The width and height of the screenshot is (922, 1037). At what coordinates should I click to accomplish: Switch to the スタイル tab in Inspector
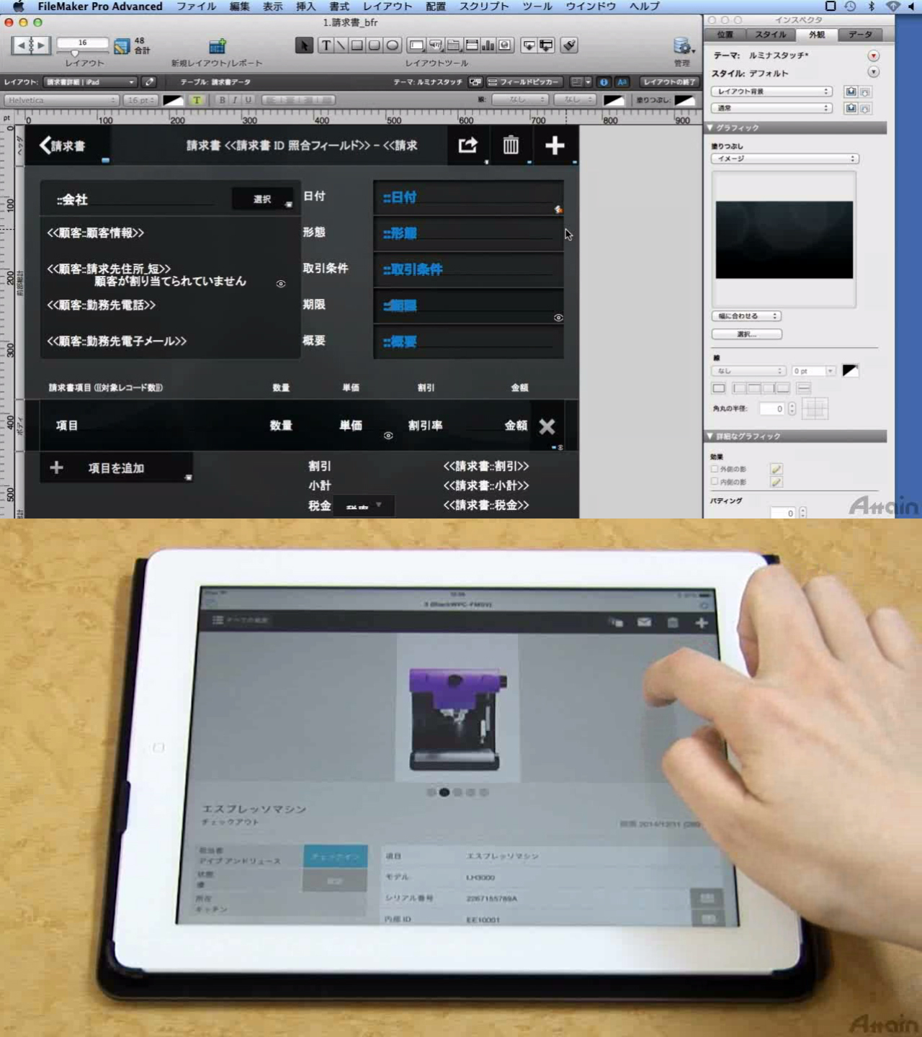(771, 35)
